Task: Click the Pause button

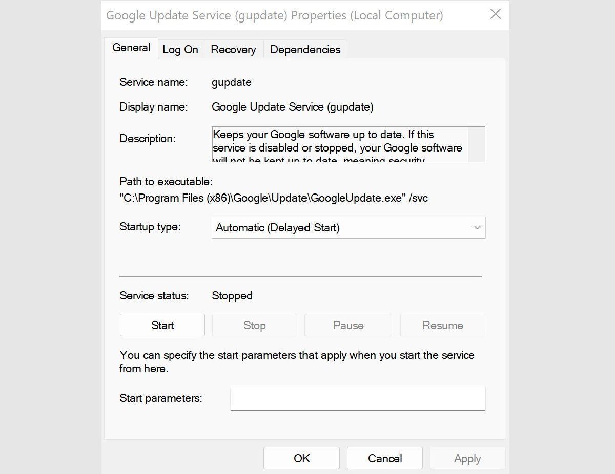Action: pyautogui.click(x=348, y=325)
